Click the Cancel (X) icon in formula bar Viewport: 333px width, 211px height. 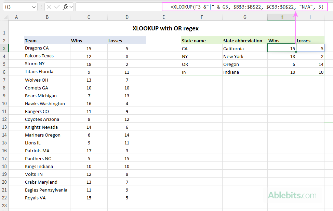[49, 6]
